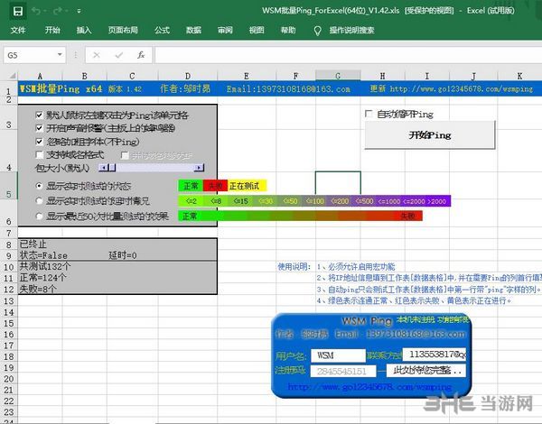Screen dimensions: 542x424
Task: Click the 注册码 field 2845545151
Action: pos(343,371)
